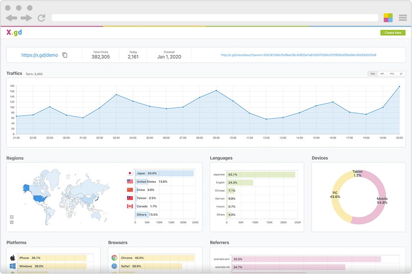Click the browser refresh icon

click(41, 18)
